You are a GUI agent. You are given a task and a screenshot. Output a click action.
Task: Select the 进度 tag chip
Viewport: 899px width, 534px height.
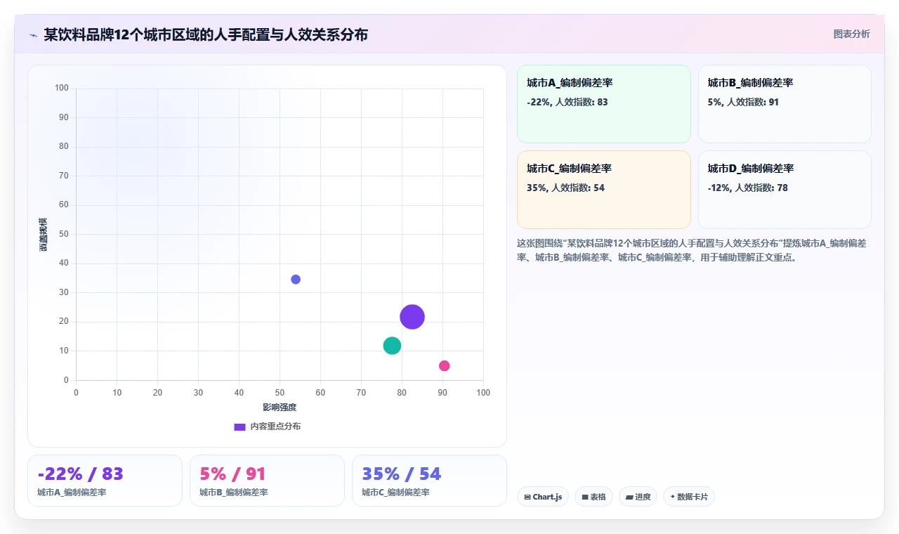pos(638,497)
